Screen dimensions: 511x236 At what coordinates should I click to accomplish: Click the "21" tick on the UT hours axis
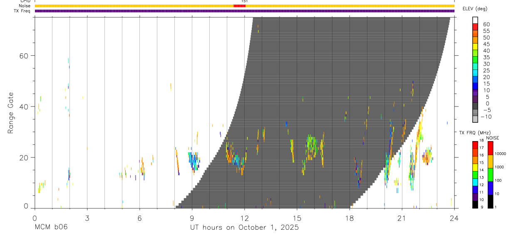click(x=402, y=218)
